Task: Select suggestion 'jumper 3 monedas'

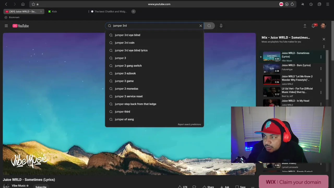Action: pyautogui.click(x=154, y=89)
